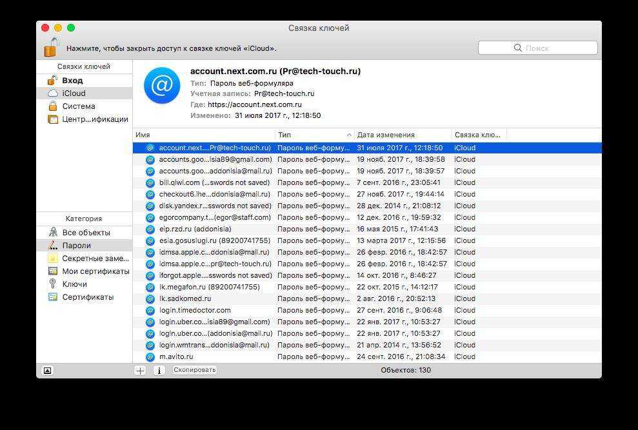
Task: Add a new keychain item with plus button
Action: pyautogui.click(x=140, y=370)
